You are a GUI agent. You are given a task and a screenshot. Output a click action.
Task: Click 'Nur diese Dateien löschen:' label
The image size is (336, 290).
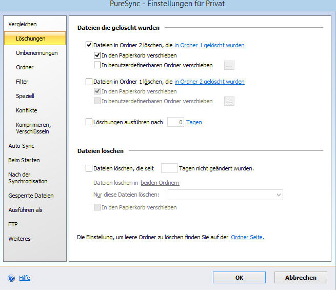126,195
